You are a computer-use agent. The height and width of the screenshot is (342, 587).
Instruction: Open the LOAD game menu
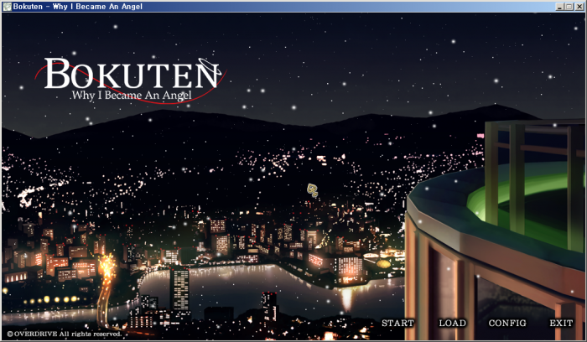pyautogui.click(x=452, y=323)
